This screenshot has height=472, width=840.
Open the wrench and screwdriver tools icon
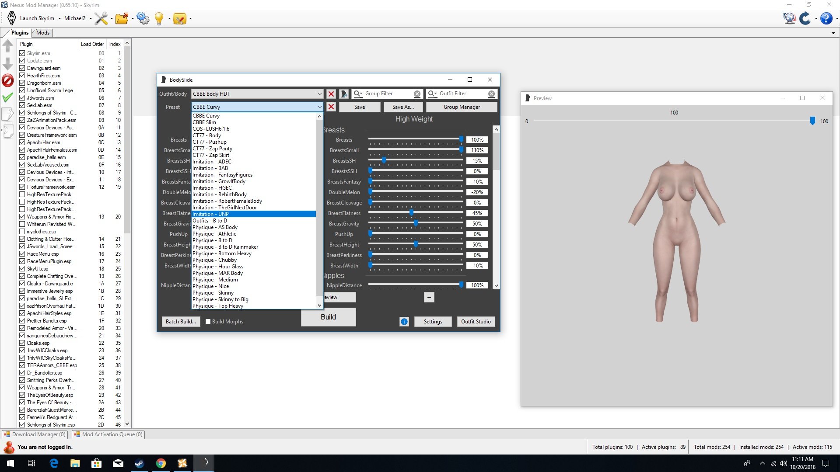tap(101, 18)
